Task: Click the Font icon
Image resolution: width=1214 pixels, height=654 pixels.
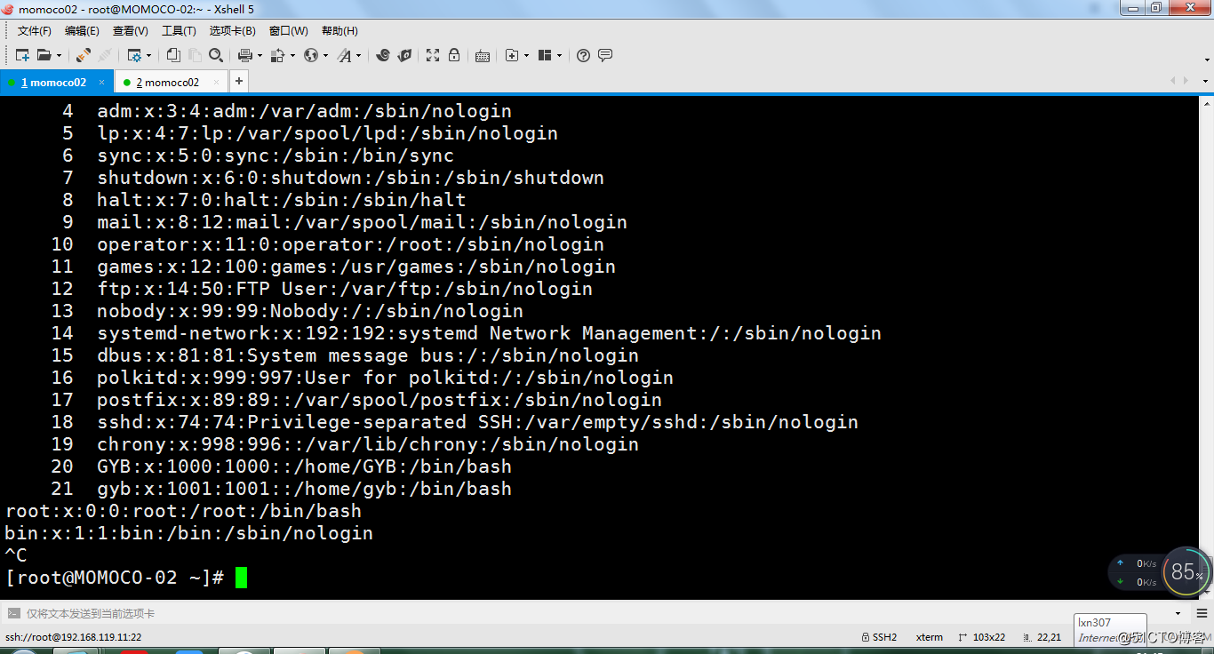Action: tap(345, 55)
